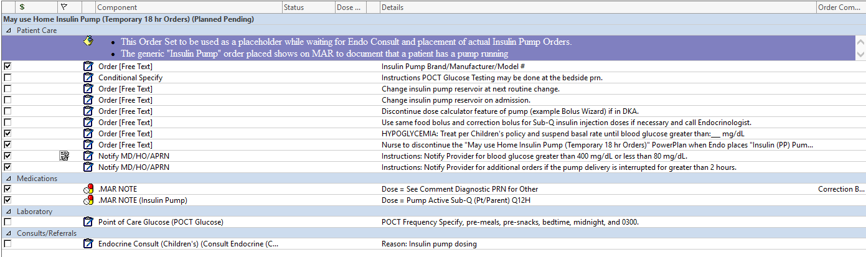Click the pill icon beside .MAR NOTE (Insulin Pump)
This screenshot has width=866, height=257.
(88, 200)
